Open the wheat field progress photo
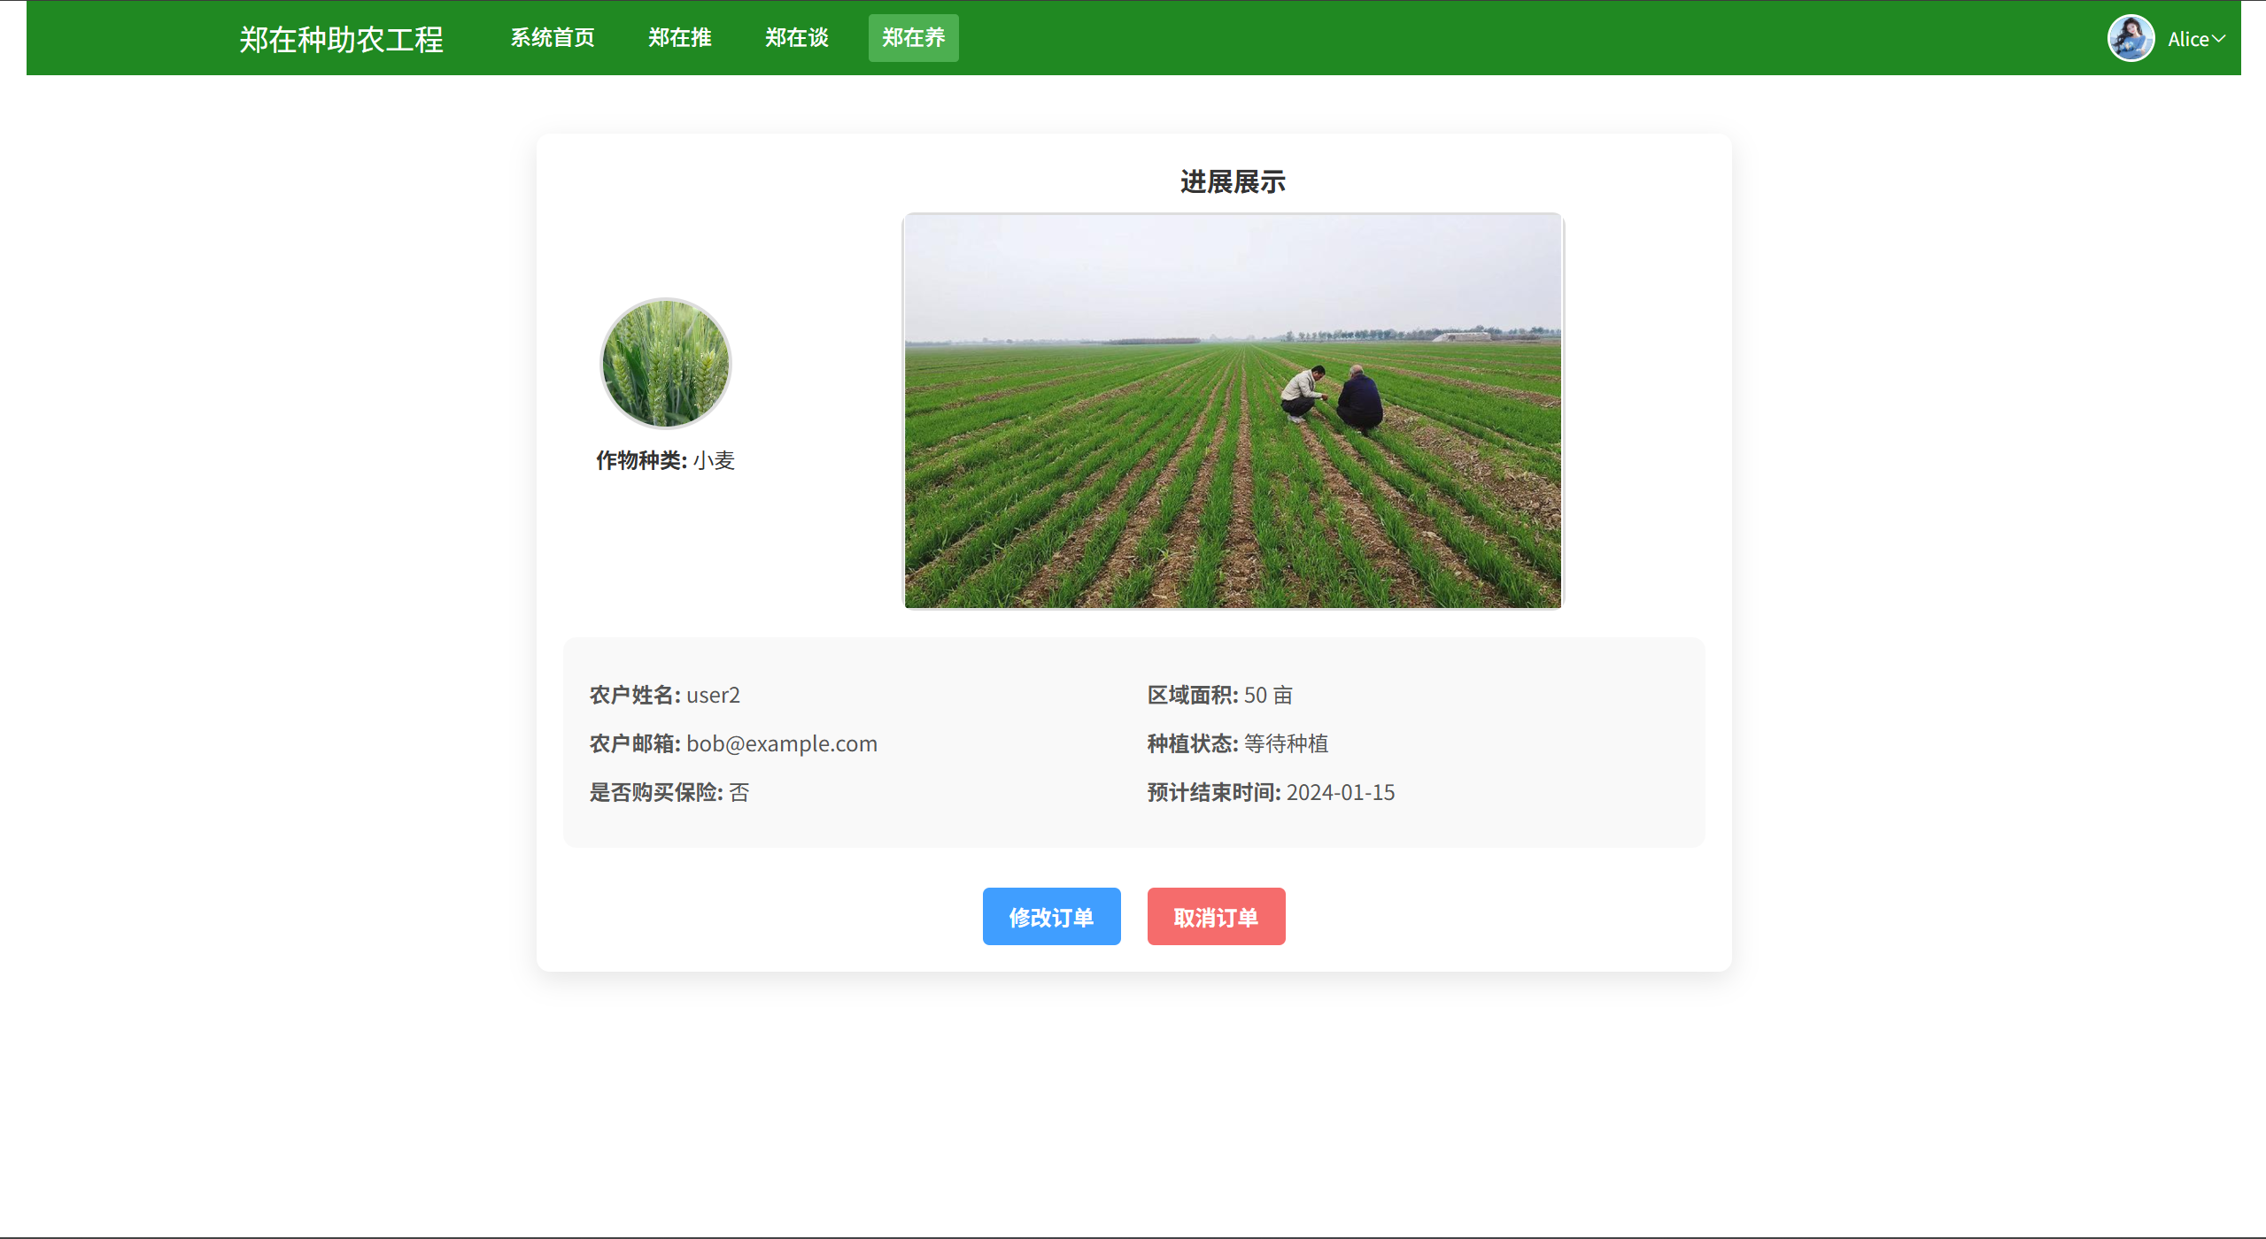The height and width of the screenshot is (1239, 2266). [x=1232, y=411]
